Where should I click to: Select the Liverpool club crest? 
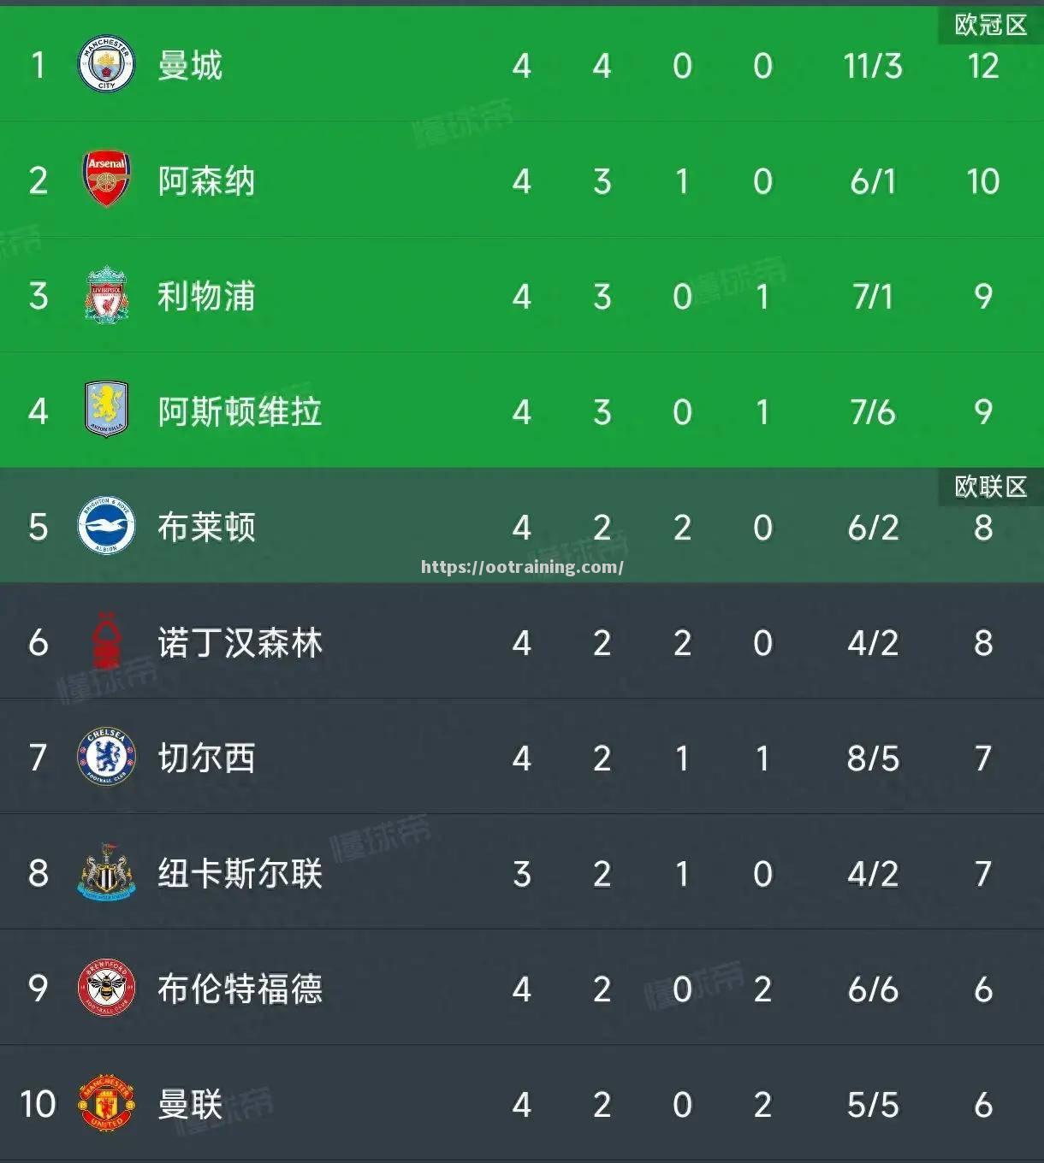pos(107,295)
